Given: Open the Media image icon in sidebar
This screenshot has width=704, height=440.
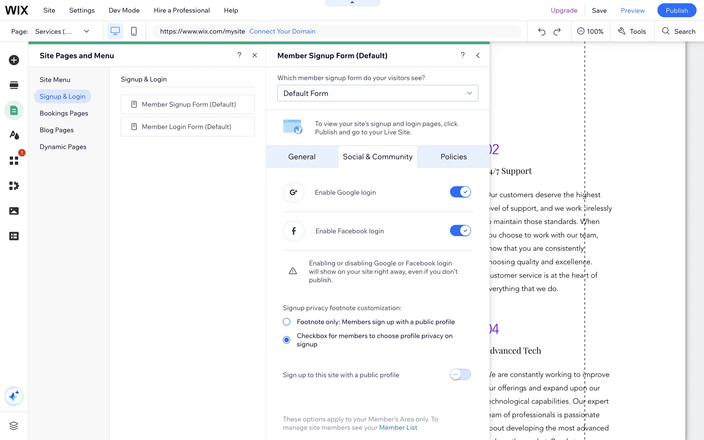Looking at the screenshot, I should [x=14, y=211].
